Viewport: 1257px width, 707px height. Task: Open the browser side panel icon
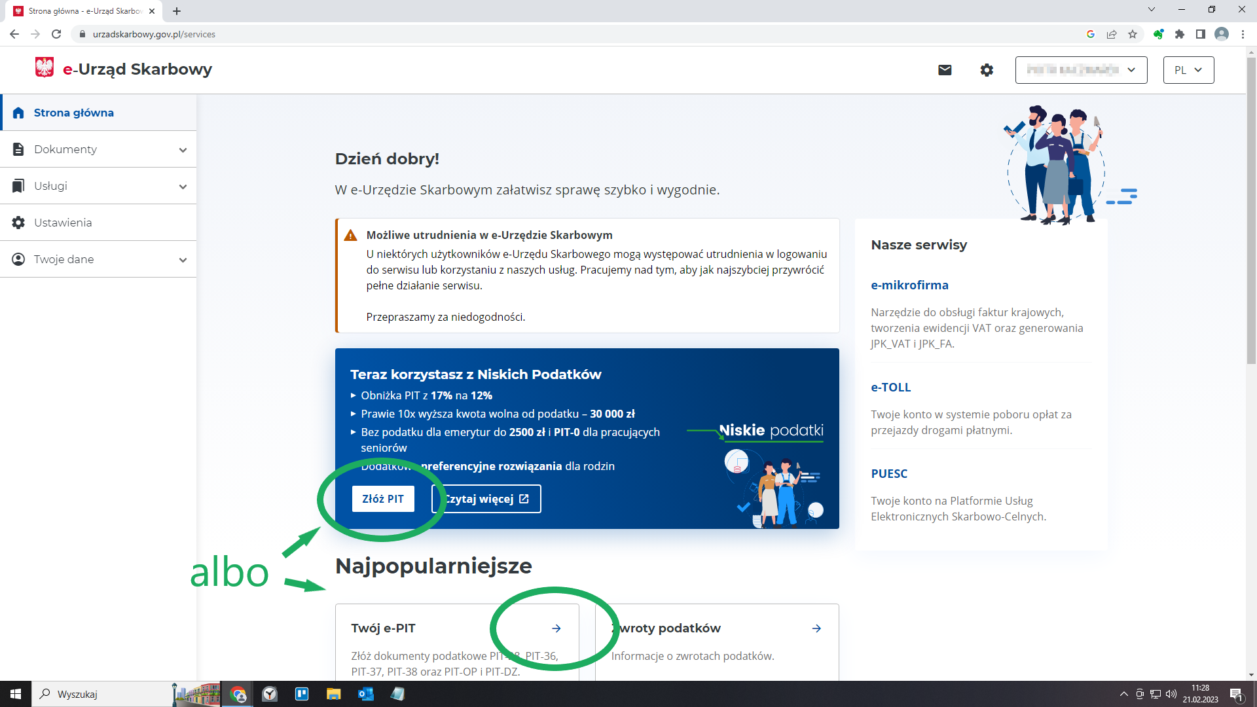coord(1201,34)
